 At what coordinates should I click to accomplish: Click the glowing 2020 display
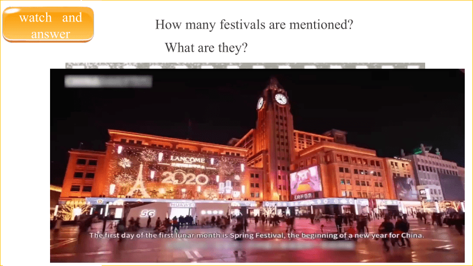(185, 178)
